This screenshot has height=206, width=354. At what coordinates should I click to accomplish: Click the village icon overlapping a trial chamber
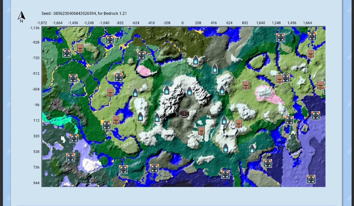click(280, 79)
